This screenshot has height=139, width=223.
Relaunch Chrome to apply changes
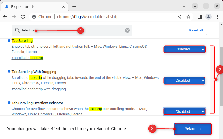pos(193,129)
